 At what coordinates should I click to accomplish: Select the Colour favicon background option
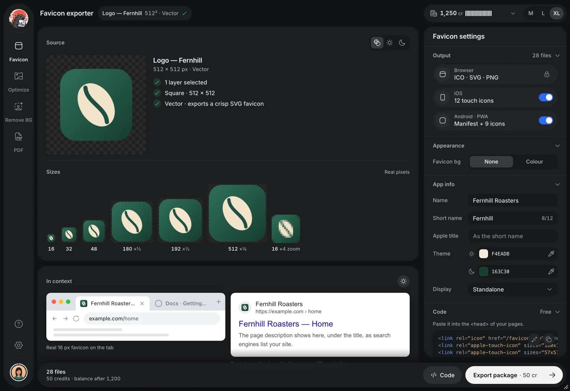(534, 162)
